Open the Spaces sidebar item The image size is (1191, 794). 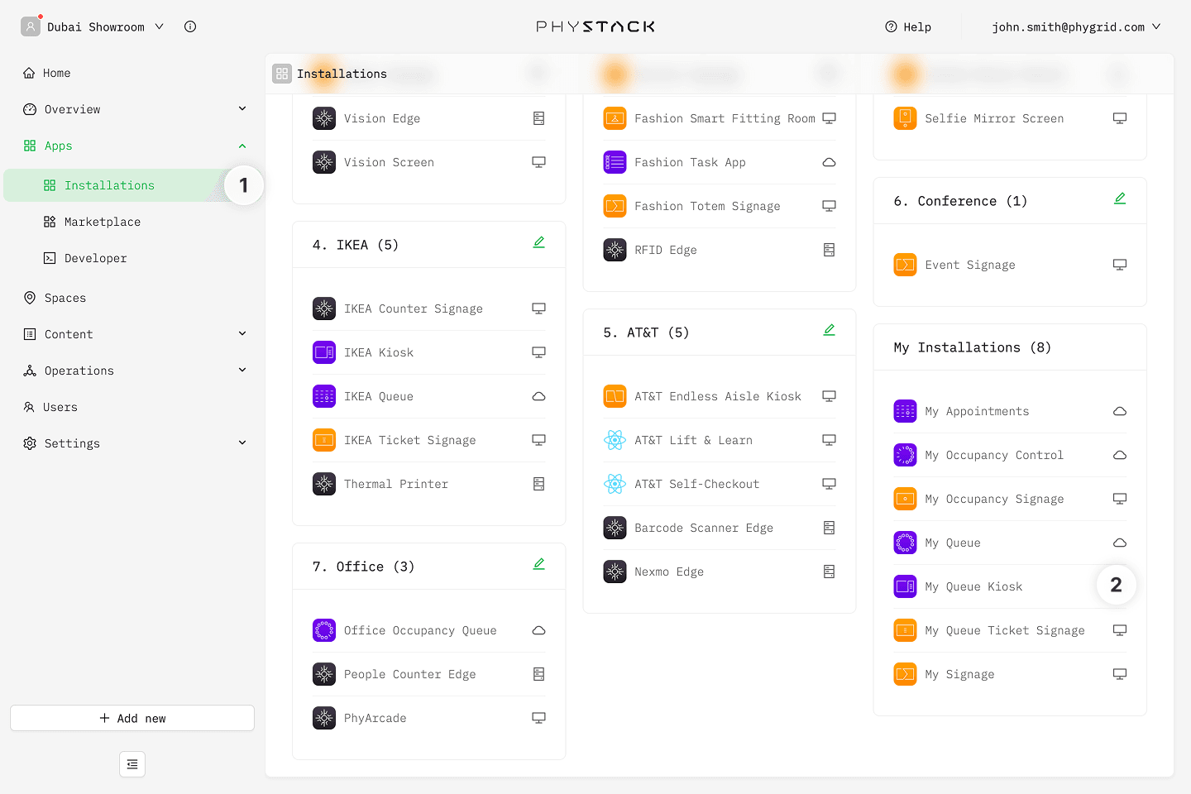coord(65,298)
